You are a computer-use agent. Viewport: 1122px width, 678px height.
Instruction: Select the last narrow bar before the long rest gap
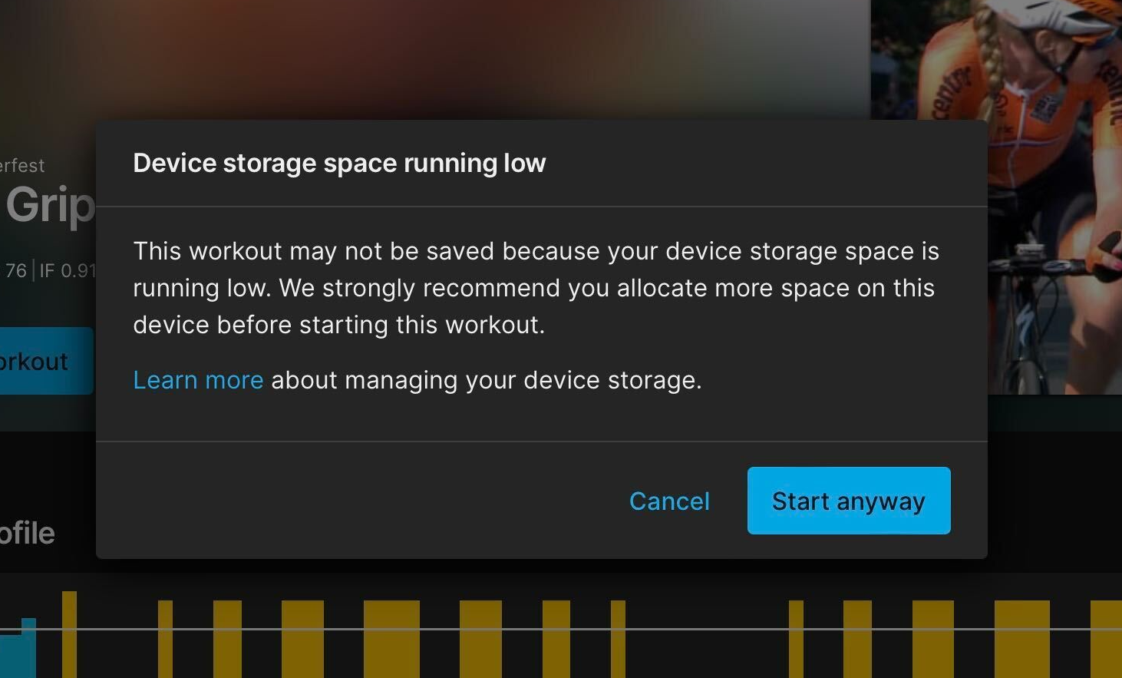[618, 639]
